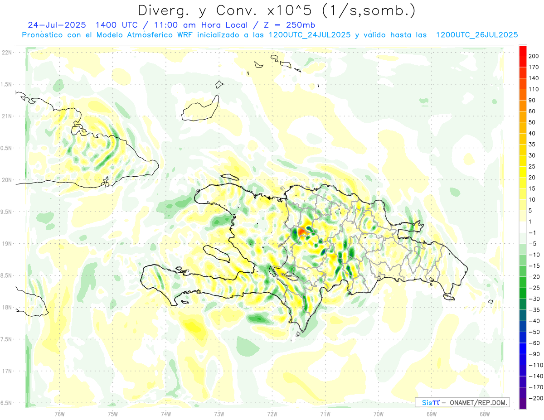Screen dimensions: 544x420
Task: Click the '18N' latitude label
Action: 6,308
